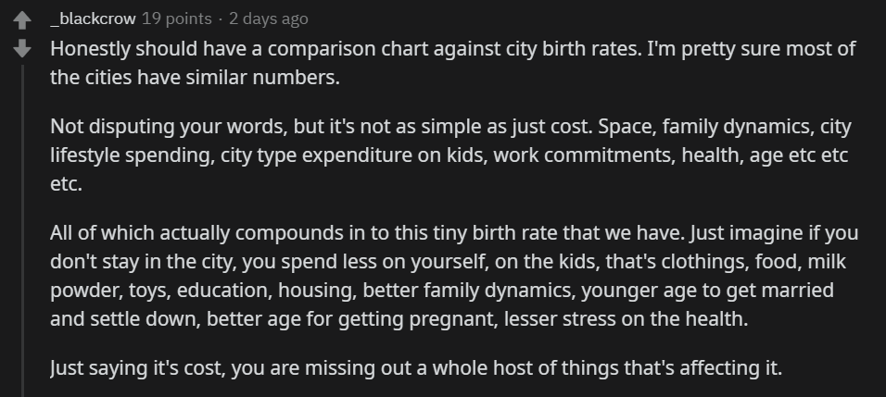
Task: Collapse the comment thread via vertical line
Action: click(x=22, y=230)
